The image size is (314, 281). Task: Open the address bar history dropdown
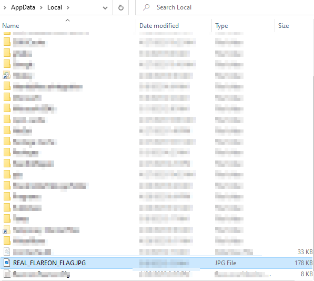coord(105,8)
